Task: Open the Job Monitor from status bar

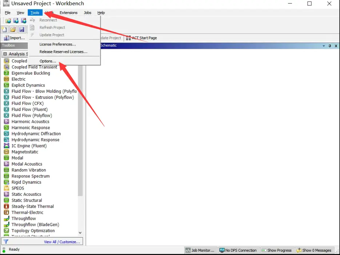Action: click(201, 250)
